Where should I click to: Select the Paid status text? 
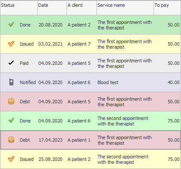[24, 63]
